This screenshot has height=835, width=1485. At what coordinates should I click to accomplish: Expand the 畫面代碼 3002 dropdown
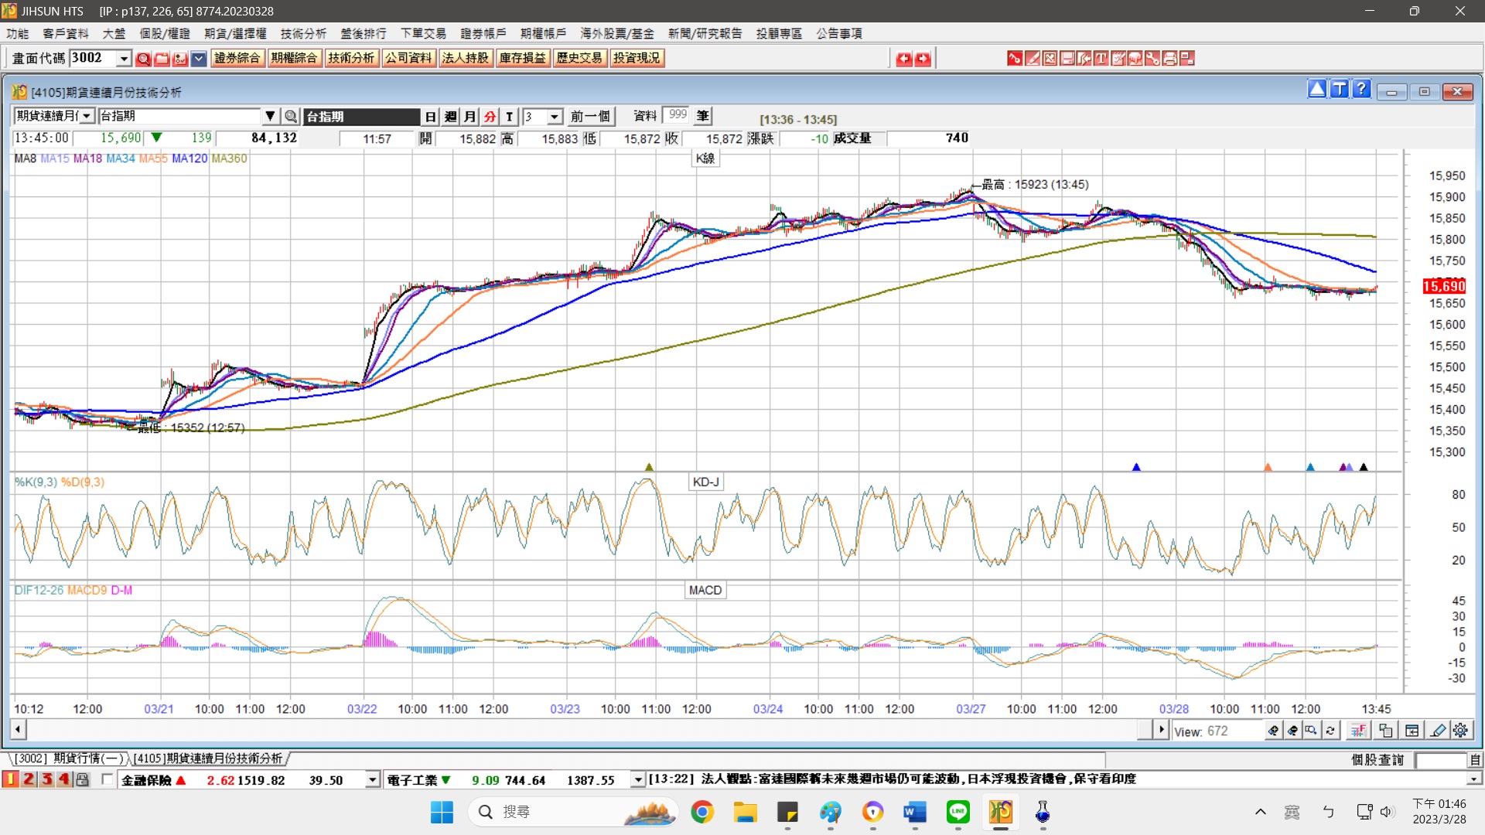124,59
